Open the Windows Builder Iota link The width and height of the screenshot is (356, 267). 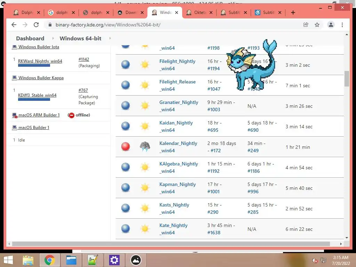coord(39,47)
